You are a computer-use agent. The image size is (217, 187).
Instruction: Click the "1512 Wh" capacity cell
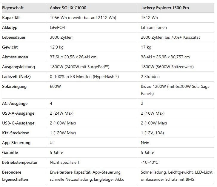(x=149, y=18)
